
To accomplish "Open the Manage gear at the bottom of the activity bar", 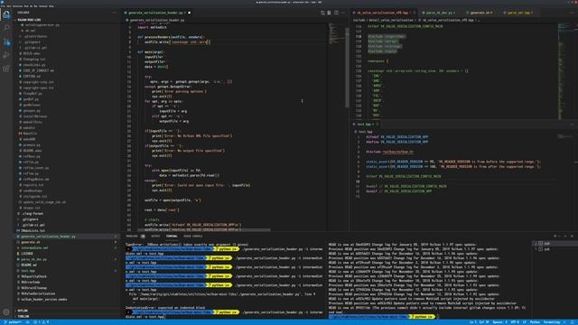I will pyautogui.click(x=6, y=312).
